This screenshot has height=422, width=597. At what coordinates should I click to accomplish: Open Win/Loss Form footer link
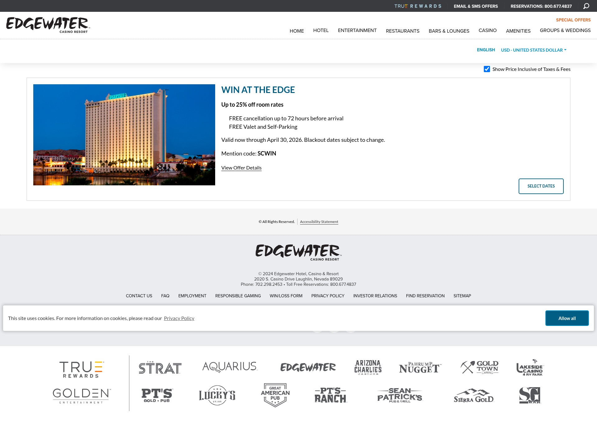coord(286,296)
